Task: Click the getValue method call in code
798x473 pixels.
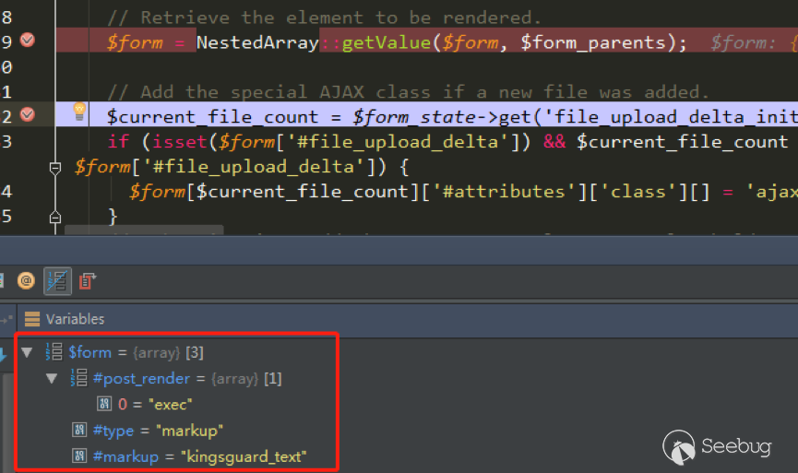Action: click(387, 42)
